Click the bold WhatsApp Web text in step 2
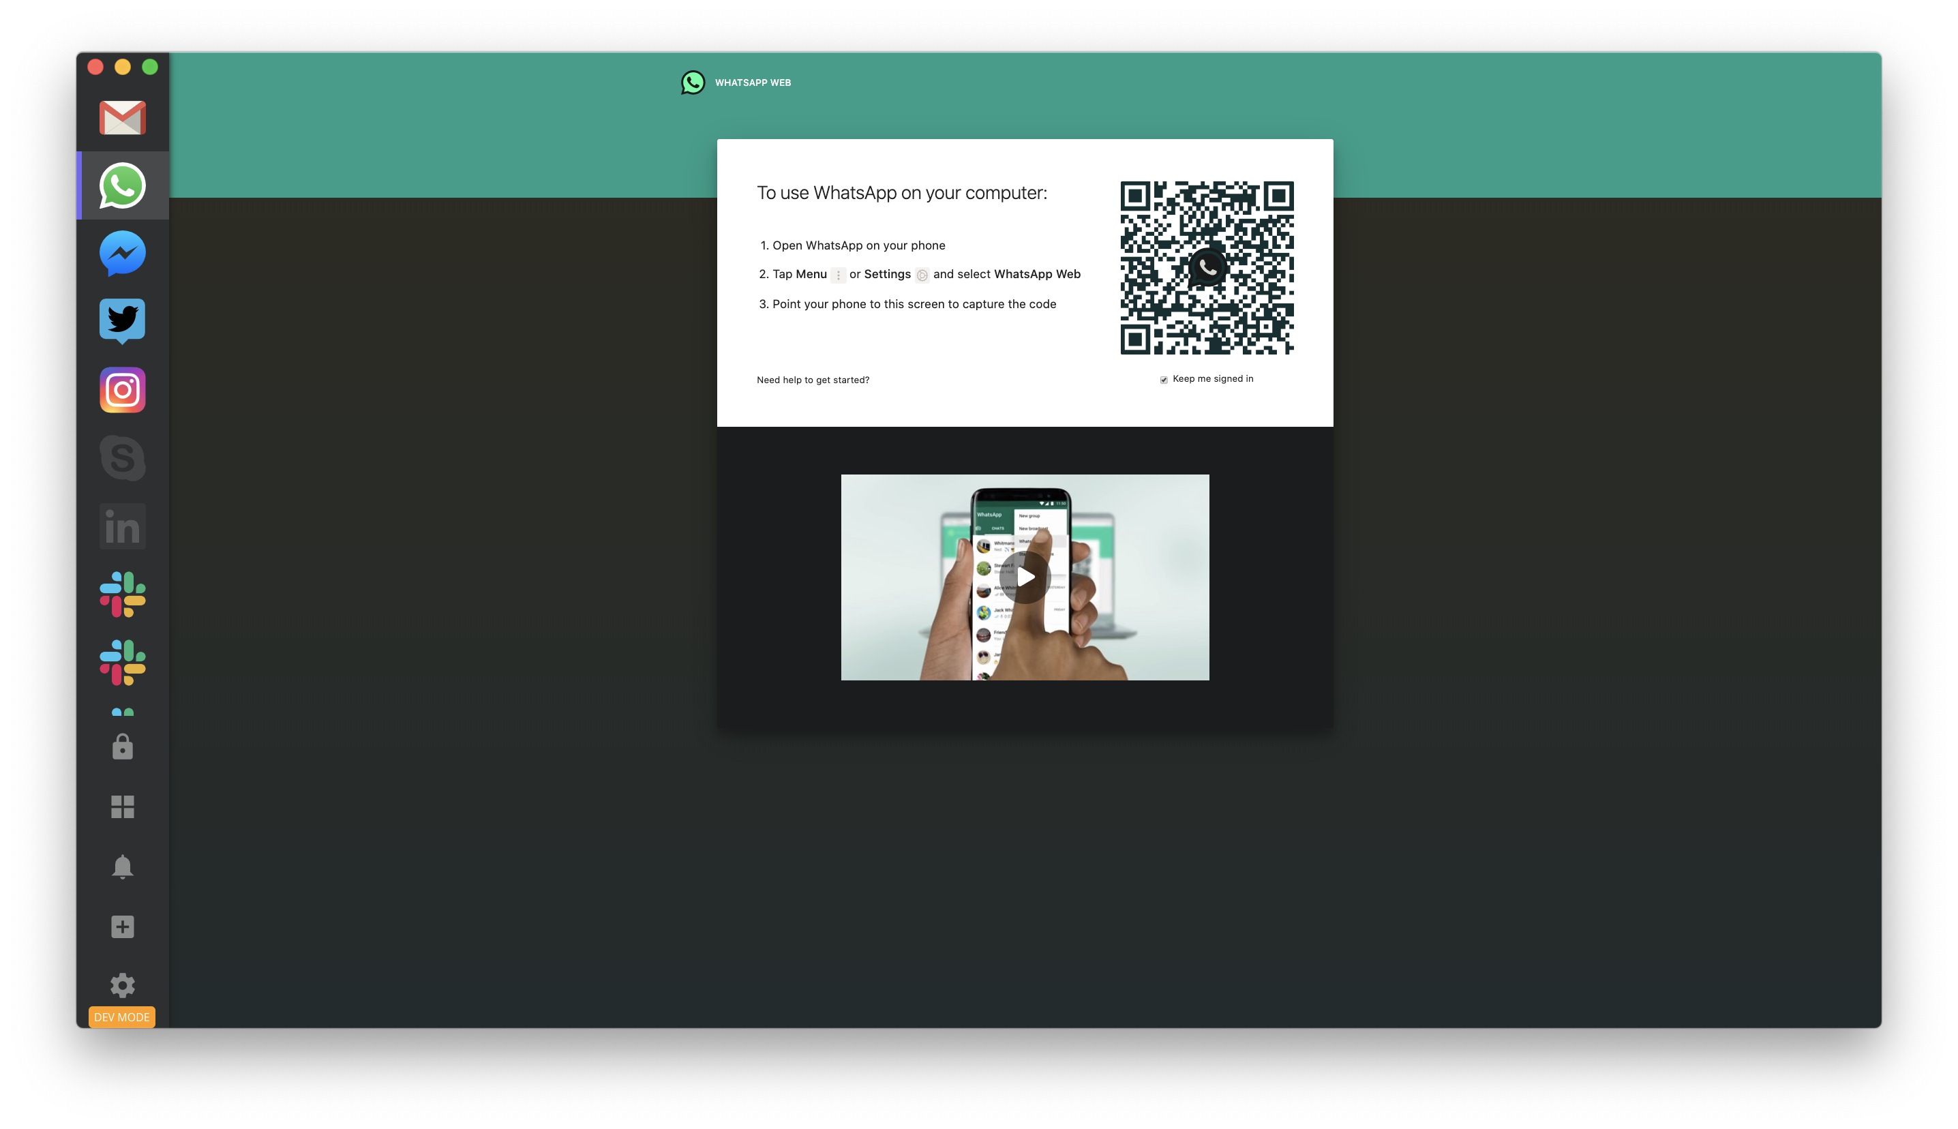 (1037, 275)
